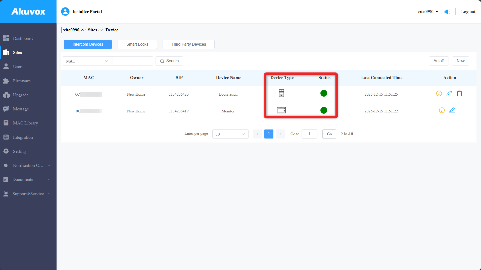This screenshot has width=481, height=270.
Task: View info for the Doorstation device
Action: click(439, 94)
